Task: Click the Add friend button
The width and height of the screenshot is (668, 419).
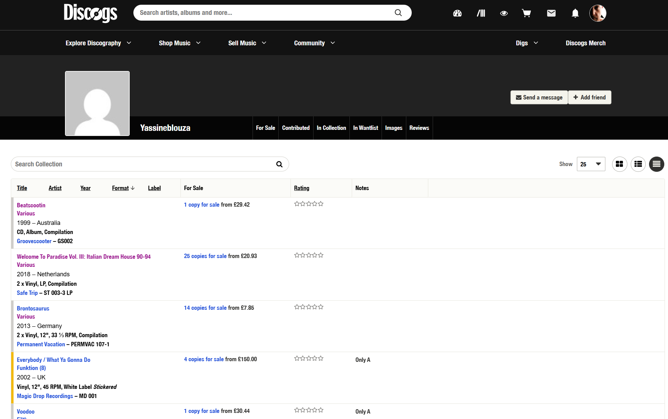Action: [x=589, y=97]
